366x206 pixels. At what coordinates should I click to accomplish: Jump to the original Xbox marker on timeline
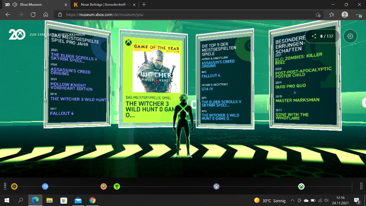14,187
